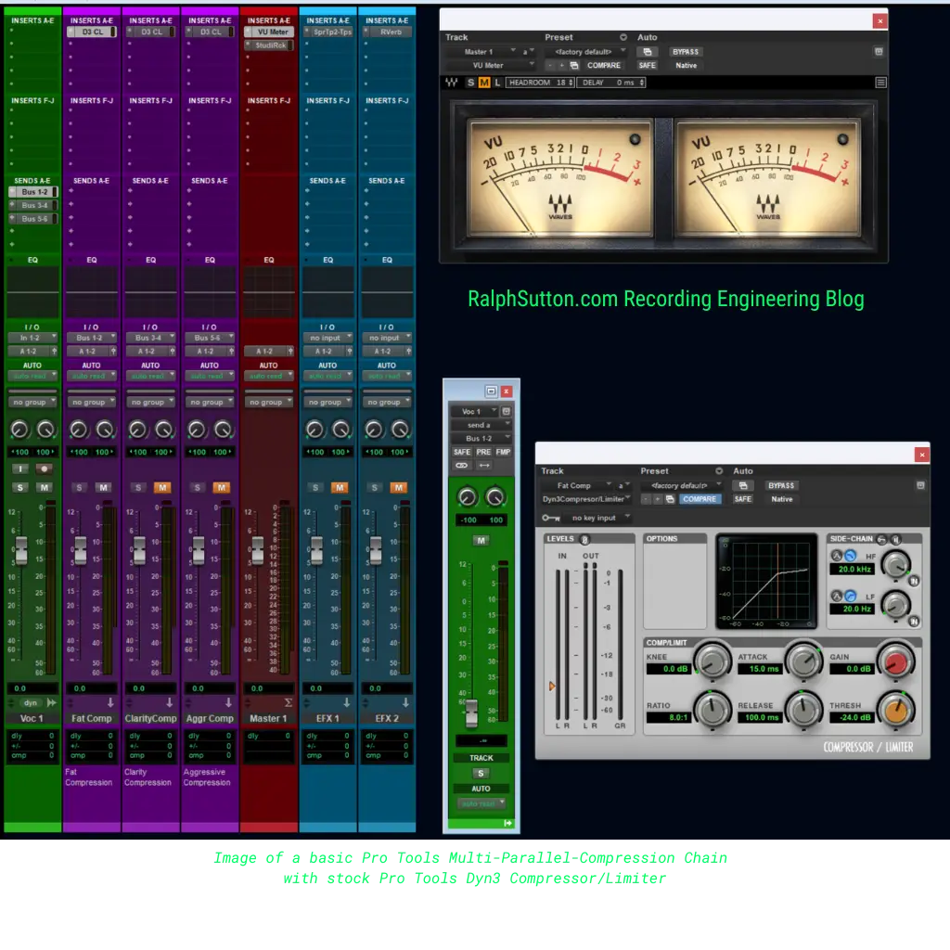Click the RATIO 8.0:1 value field
This screenshot has height=950, width=950.
point(668,717)
